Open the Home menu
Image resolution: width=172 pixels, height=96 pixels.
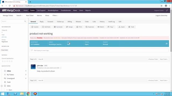[x=26, y=10]
